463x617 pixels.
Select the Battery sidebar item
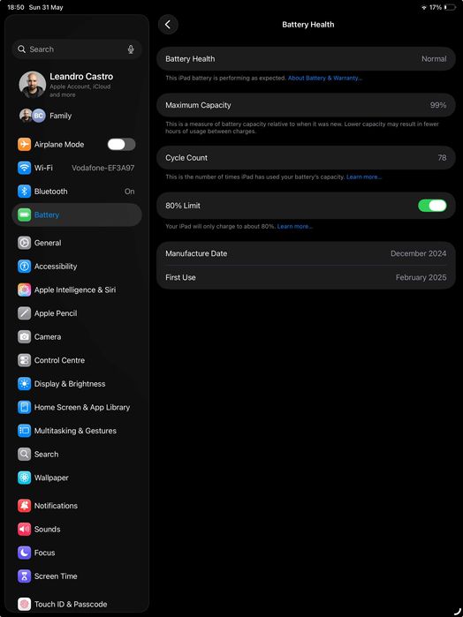click(77, 214)
